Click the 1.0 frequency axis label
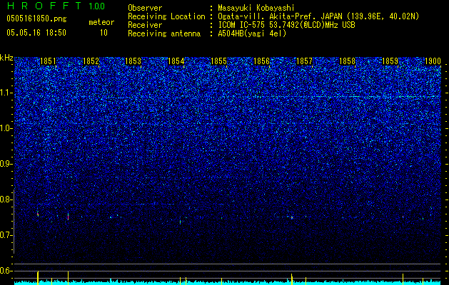Viewport: 449px width, 285px height. coord(6,128)
